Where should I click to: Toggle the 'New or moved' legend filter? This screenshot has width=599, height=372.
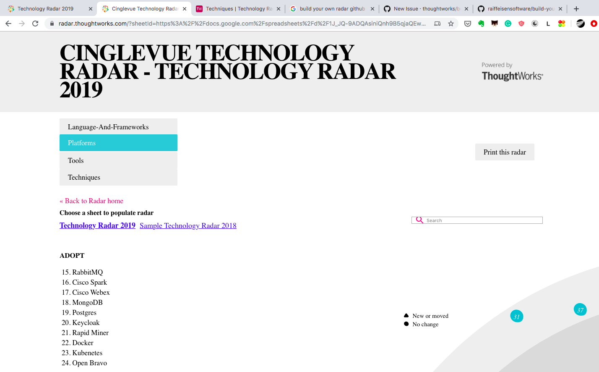point(426,316)
